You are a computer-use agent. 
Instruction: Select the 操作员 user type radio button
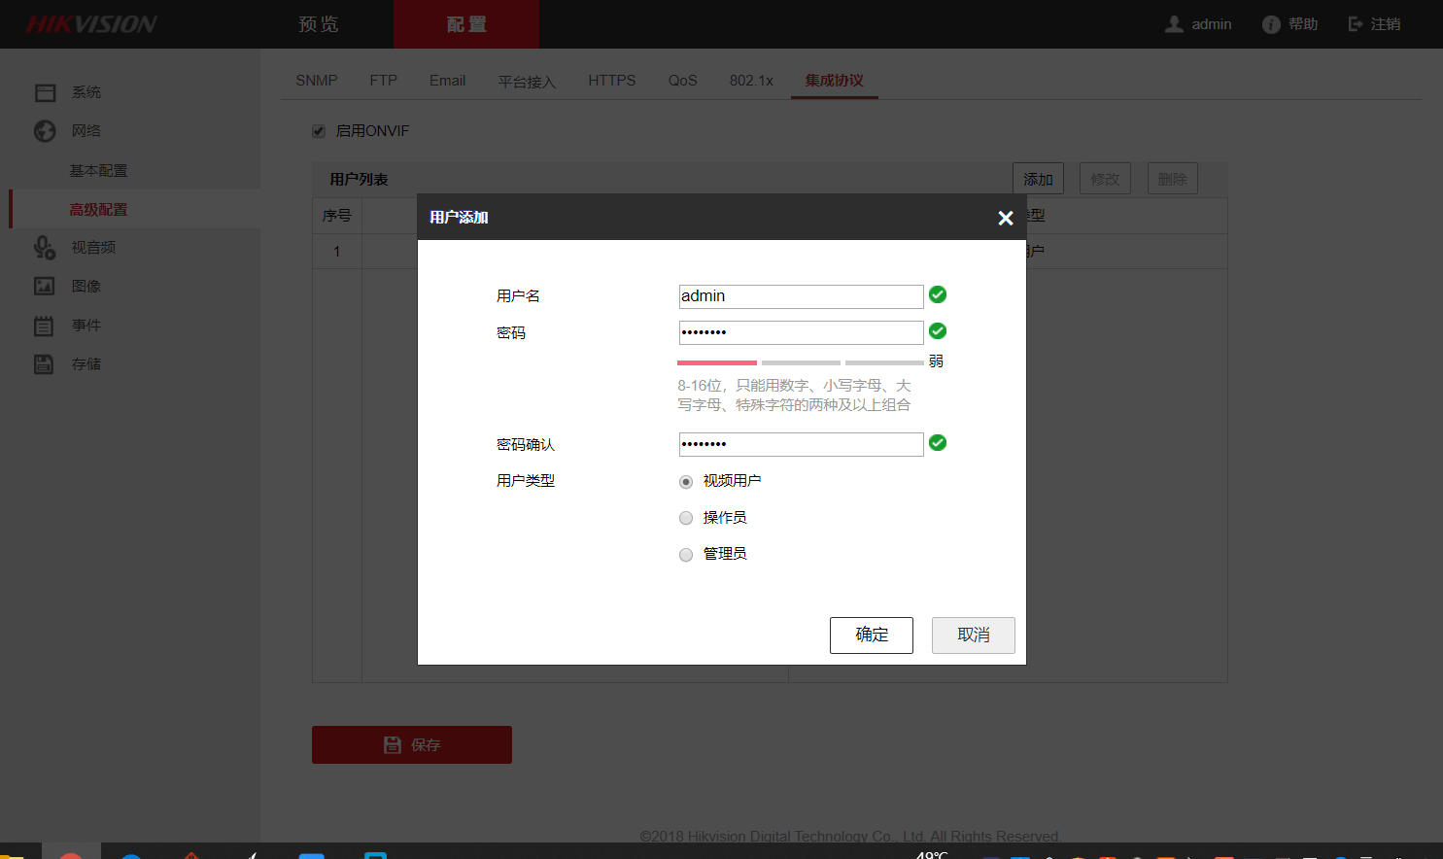coord(686,517)
